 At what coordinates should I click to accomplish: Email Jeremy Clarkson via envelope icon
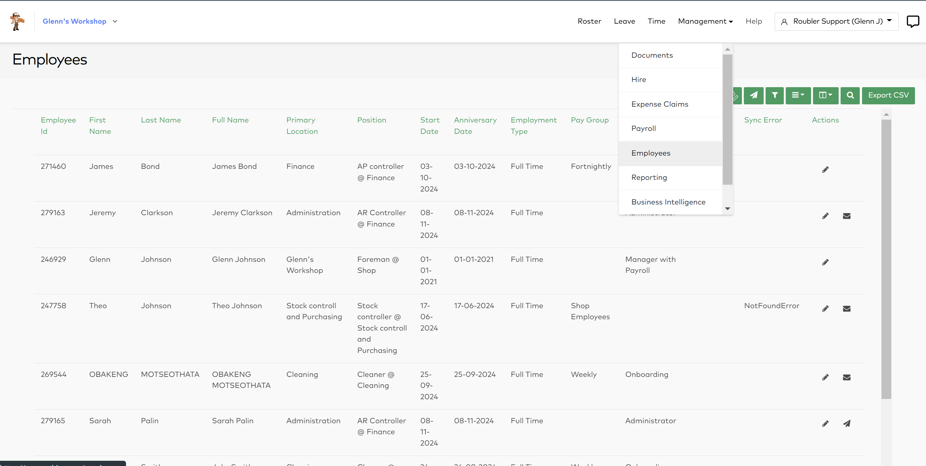[x=846, y=216]
